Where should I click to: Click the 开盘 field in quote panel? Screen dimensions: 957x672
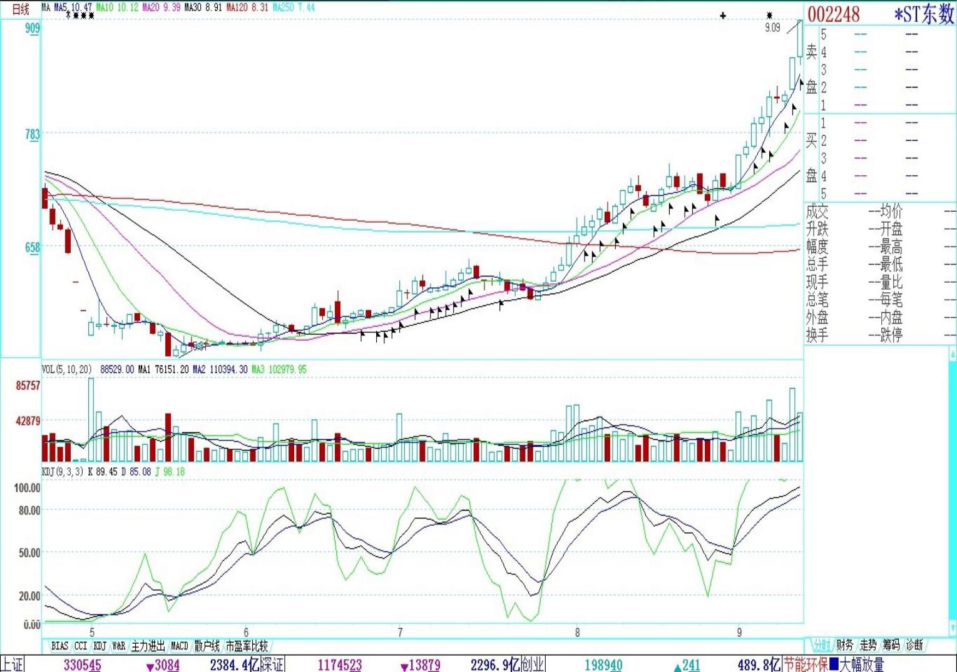tap(892, 229)
